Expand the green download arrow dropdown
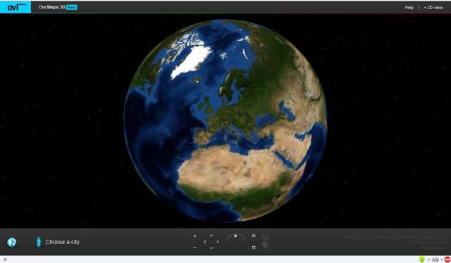 pyautogui.click(x=428, y=260)
